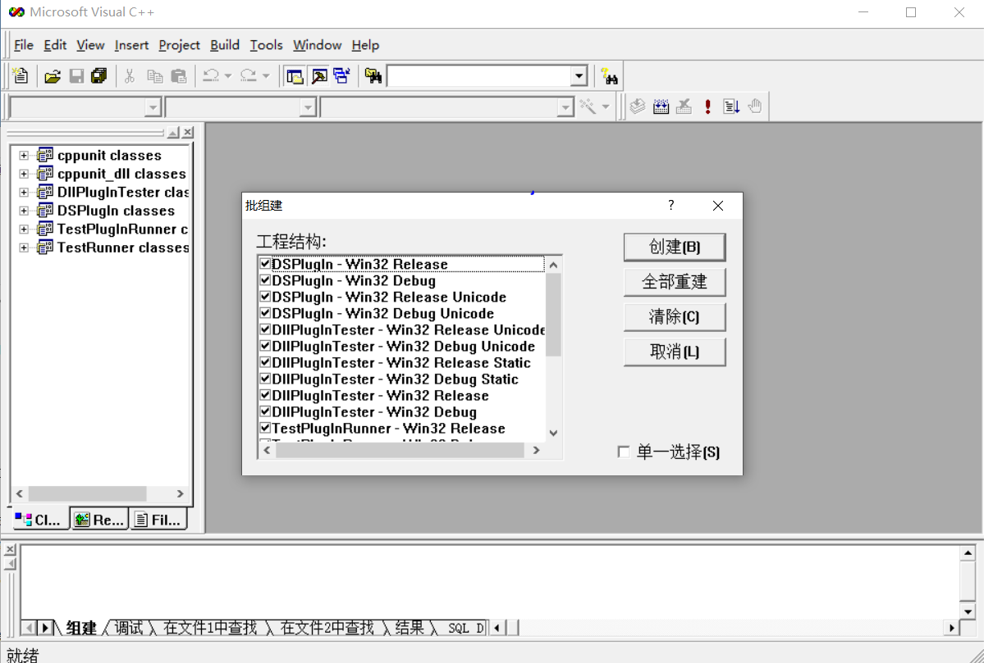Switch to the 在文件1中查找 tab

210,627
